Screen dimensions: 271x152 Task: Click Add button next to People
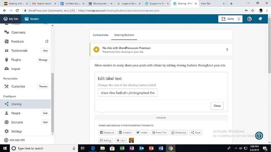pyautogui.click(x=45, y=113)
